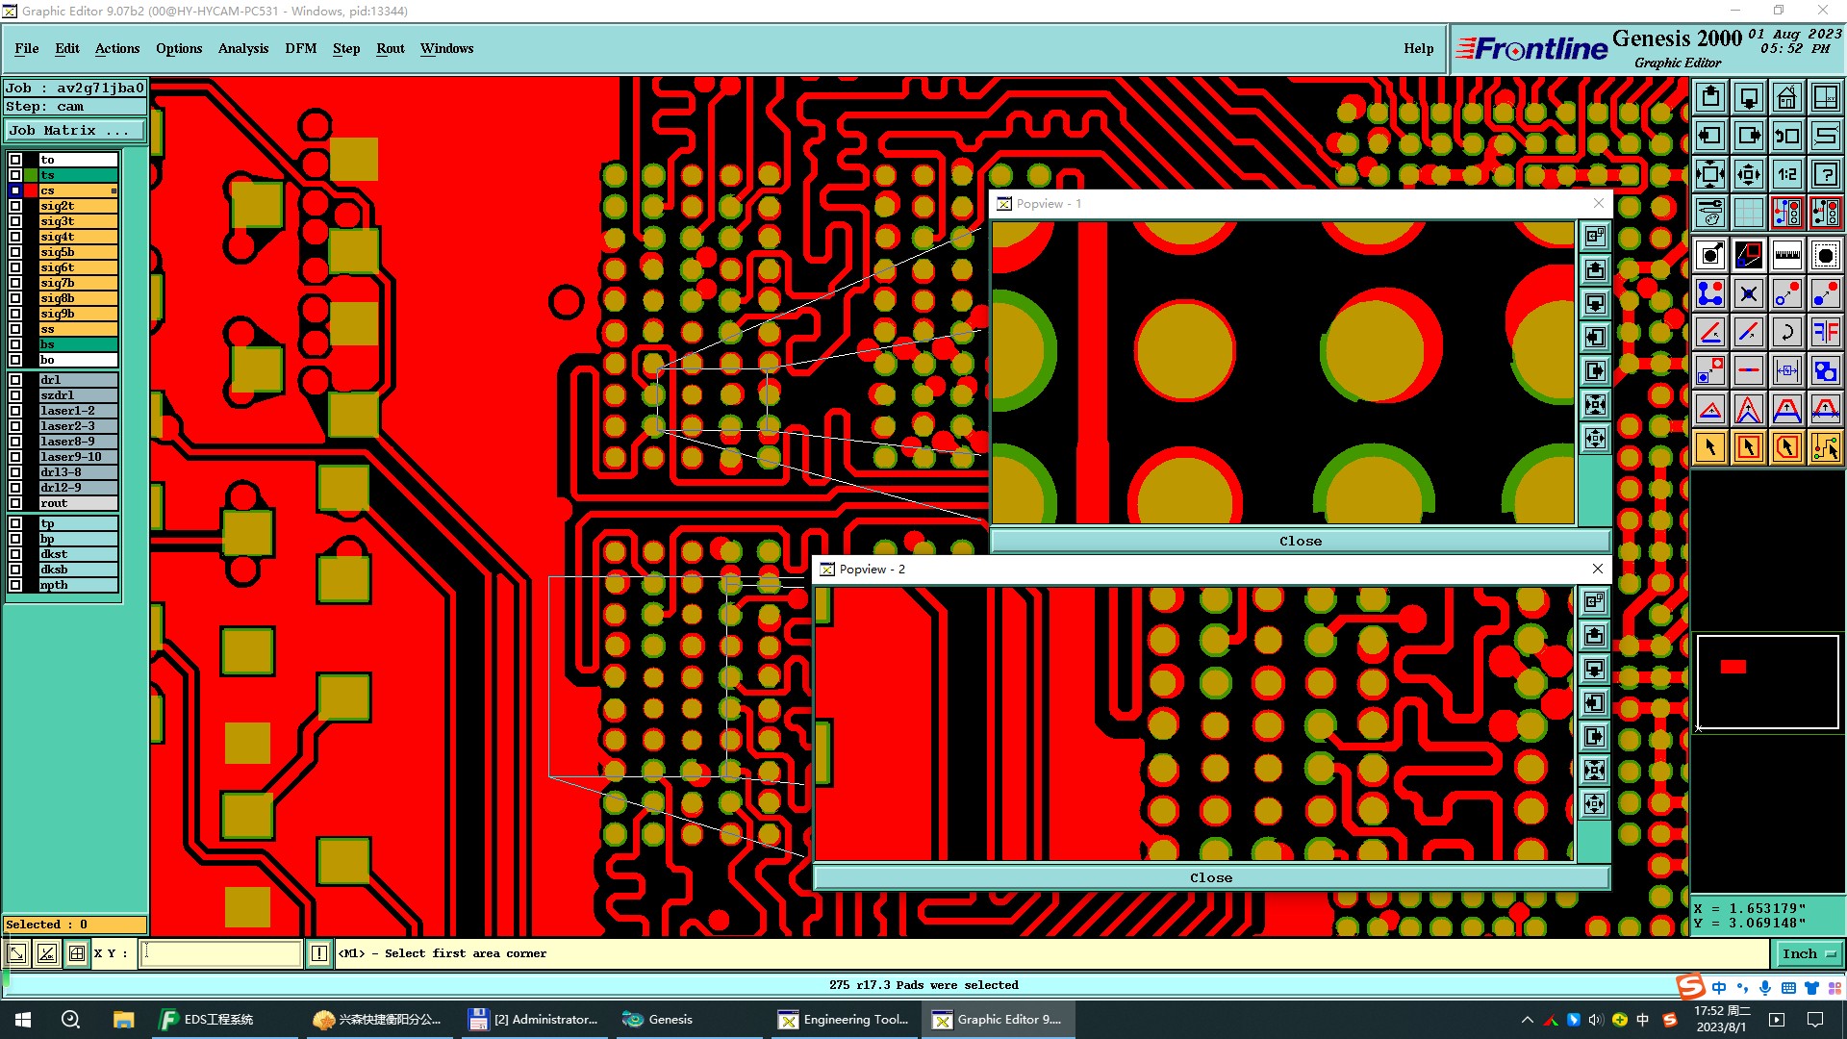This screenshot has width=1847, height=1039.
Task: Click the Home view icon
Action: pyautogui.click(x=1786, y=97)
